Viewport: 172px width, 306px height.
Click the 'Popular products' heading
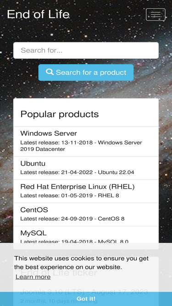pos(60,114)
